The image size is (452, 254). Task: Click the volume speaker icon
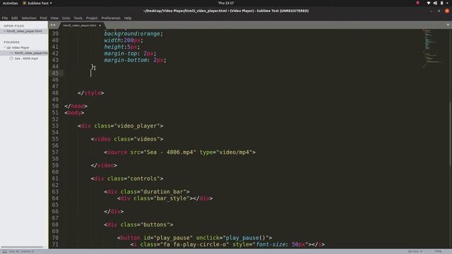point(435,3)
